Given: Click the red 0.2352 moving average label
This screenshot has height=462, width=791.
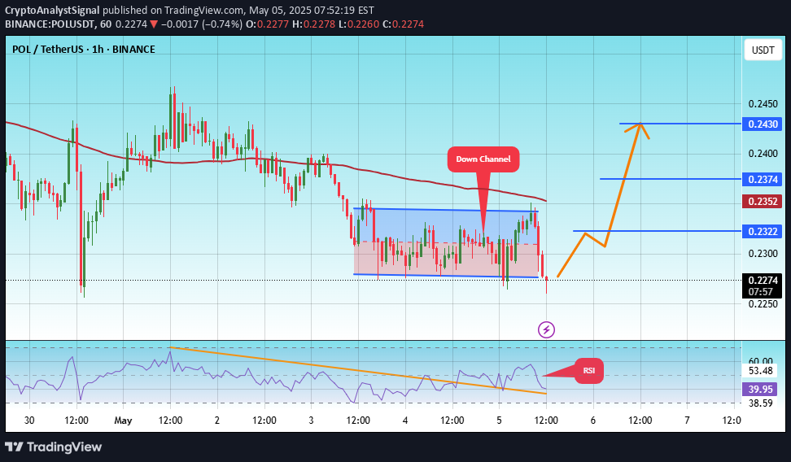Looking at the screenshot, I should point(763,201).
